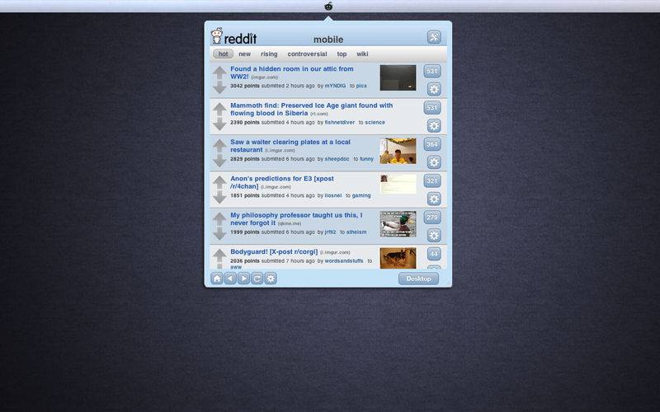Upvote the Bodyguard corgi post
This screenshot has height=412, width=660.
tap(219, 255)
